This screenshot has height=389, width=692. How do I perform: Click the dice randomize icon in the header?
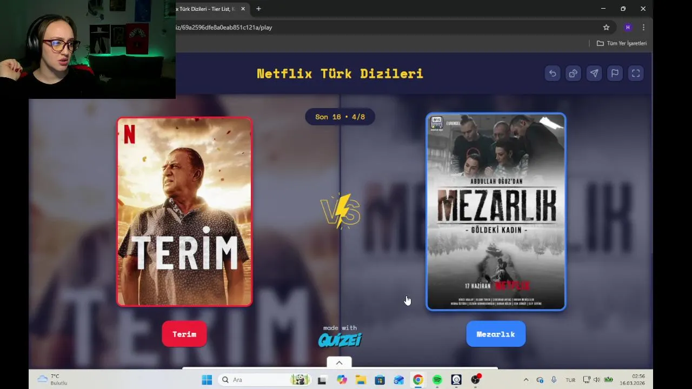[573, 73]
